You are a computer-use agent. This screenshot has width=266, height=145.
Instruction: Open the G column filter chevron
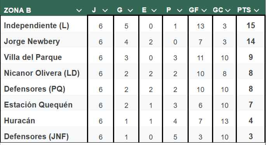130,11
